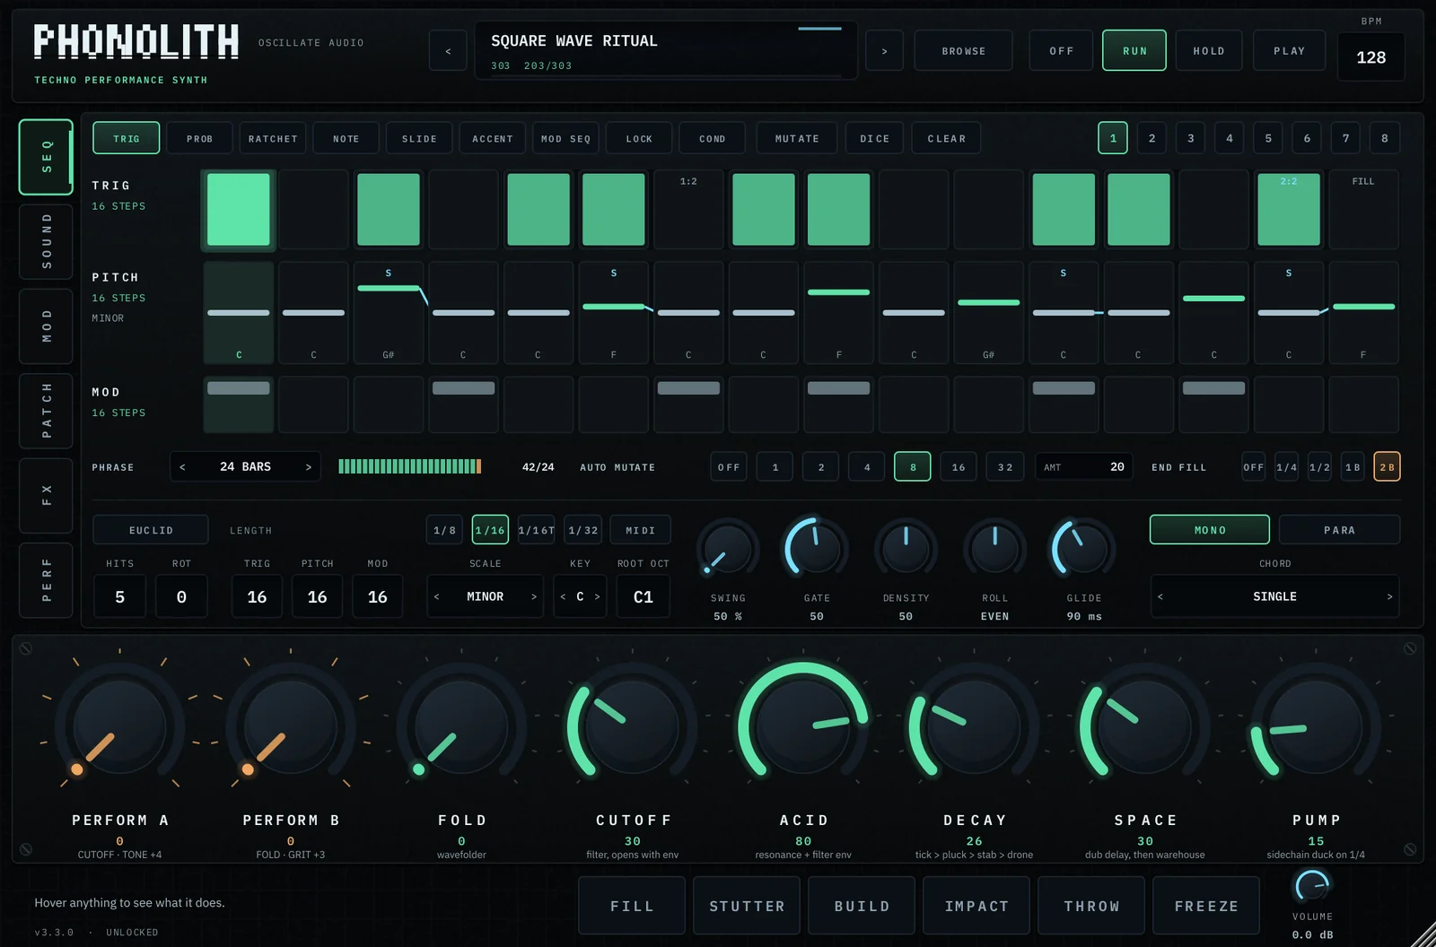Switch to the RATCHET edit tab
Image resolution: width=1436 pixels, height=947 pixels.
click(x=273, y=139)
